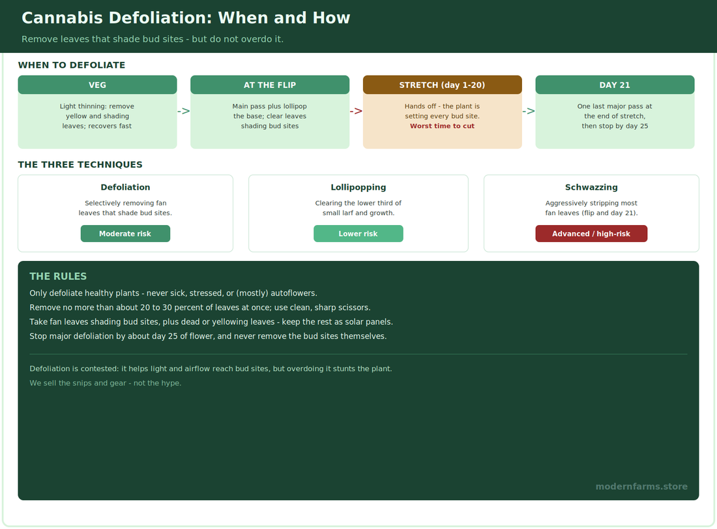Click the arrow between VEG and AT THE FLIP
717x529 pixels.
tap(184, 111)
